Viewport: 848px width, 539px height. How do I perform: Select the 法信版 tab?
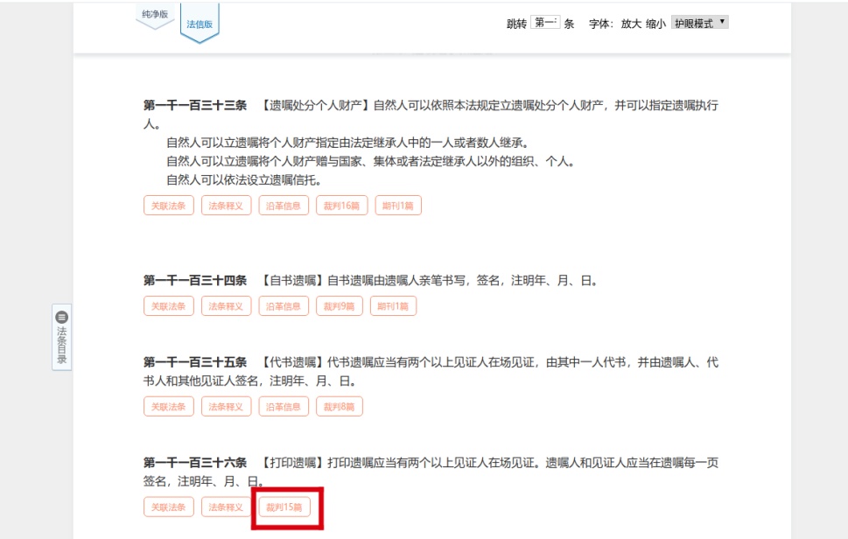pos(200,24)
